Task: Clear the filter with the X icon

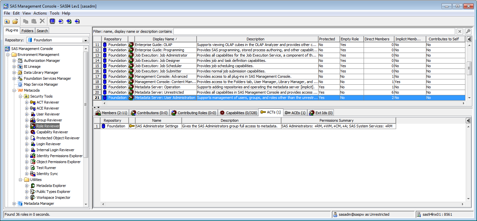Action: [460, 31]
